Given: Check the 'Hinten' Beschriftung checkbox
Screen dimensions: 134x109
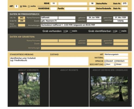Looking at the screenshot, I should (115, 65).
